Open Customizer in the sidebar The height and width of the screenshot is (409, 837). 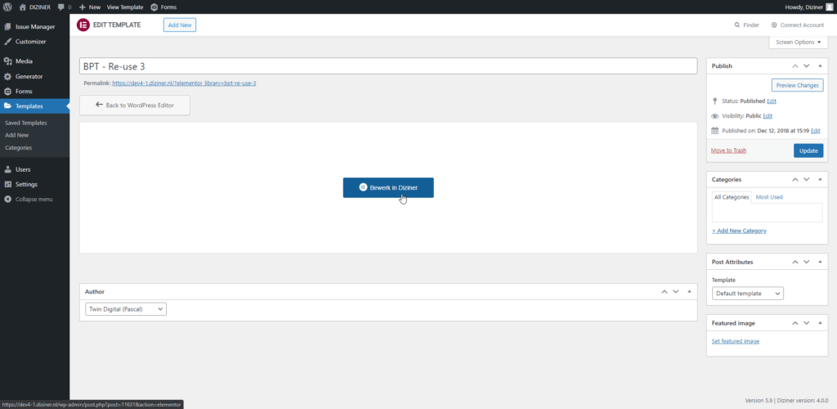coord(30,41)
